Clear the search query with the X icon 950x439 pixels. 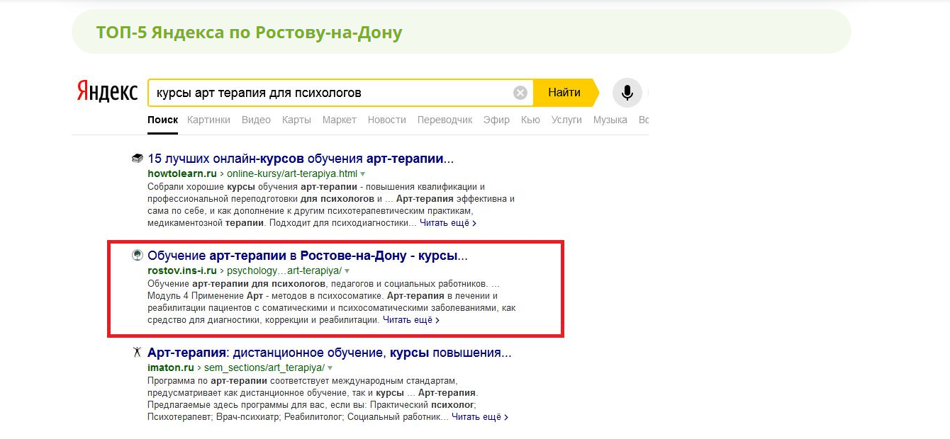(x=520, y=93)
